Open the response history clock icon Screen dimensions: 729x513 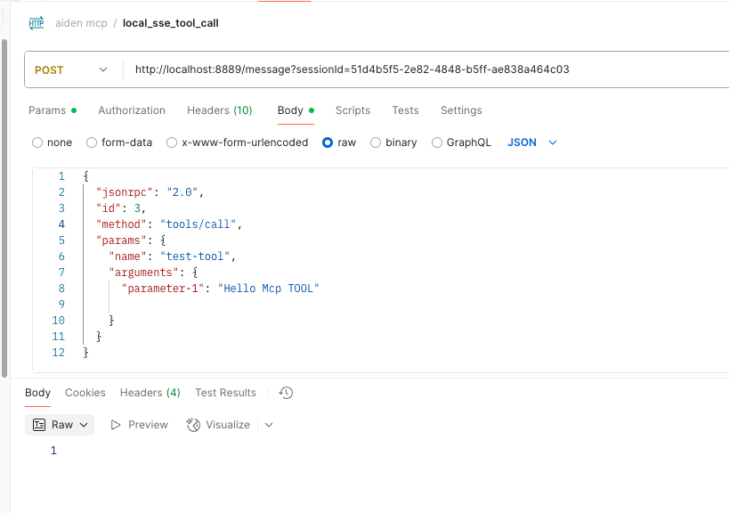[x=286, y=393]
